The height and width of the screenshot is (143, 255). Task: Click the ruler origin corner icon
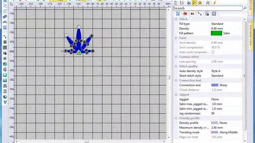11,4
